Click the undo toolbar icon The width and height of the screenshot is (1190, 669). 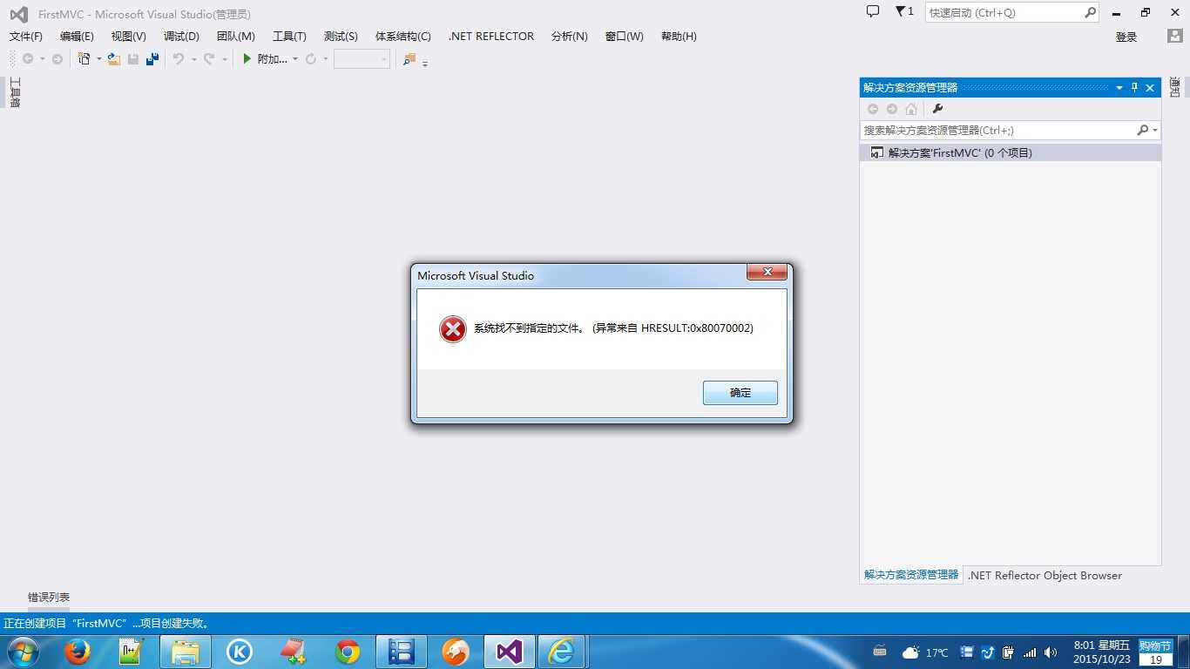pos(179,58)
